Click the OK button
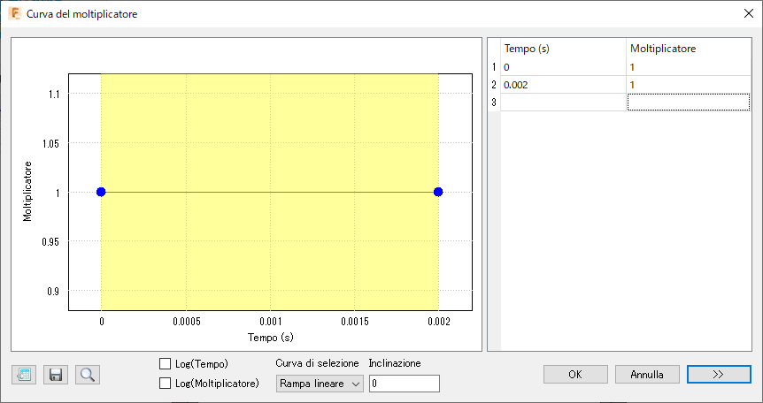The image size is (763, 403). (x=575, y=375)
